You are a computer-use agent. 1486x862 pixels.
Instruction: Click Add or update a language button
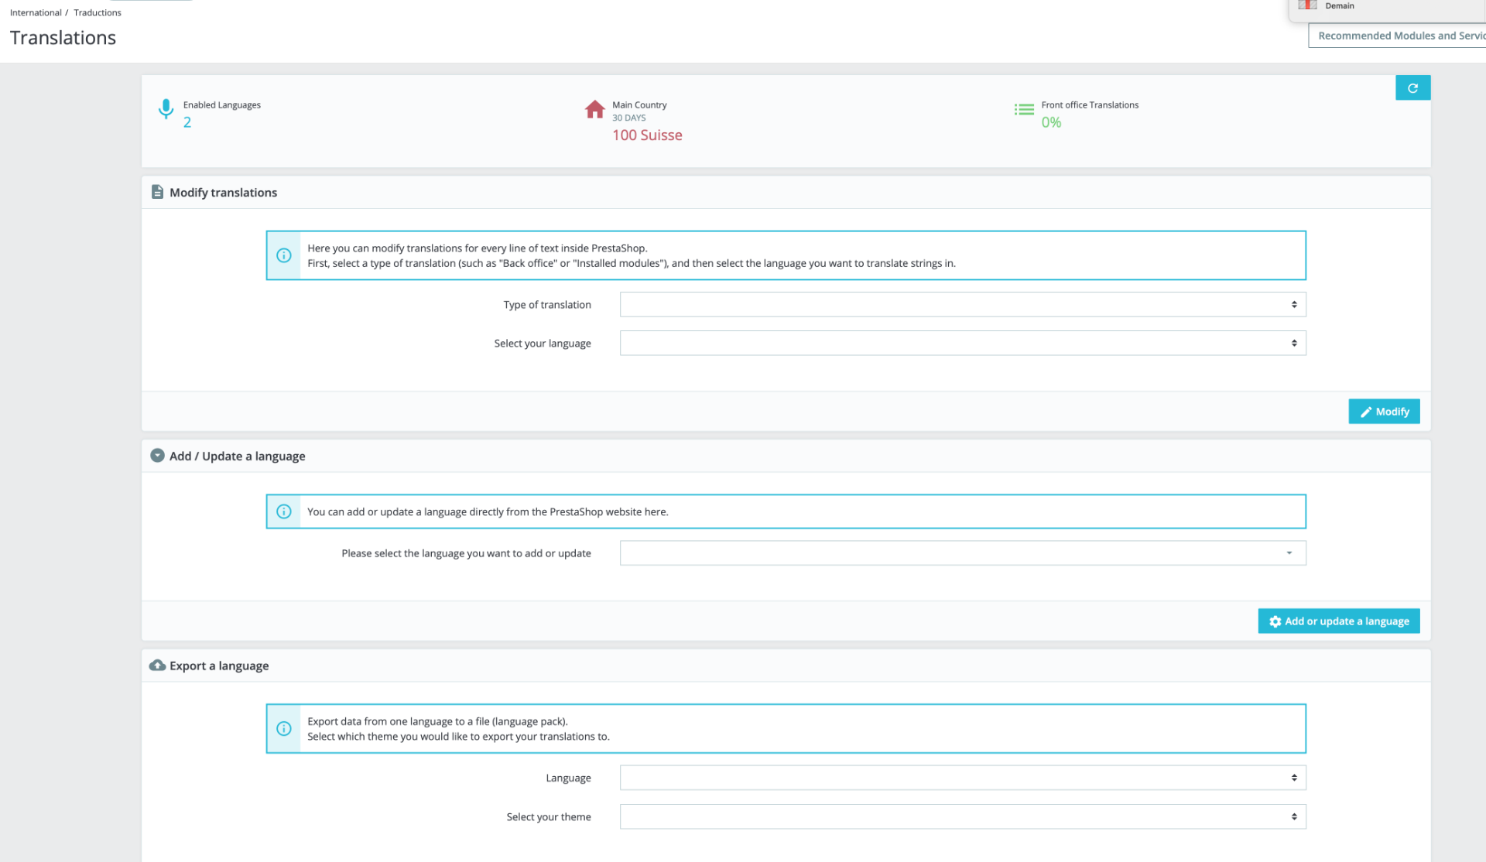1339,621
